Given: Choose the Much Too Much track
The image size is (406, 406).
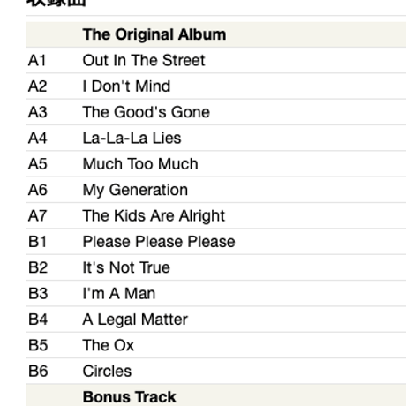Looking at the screenshot, I should (140, 164).
